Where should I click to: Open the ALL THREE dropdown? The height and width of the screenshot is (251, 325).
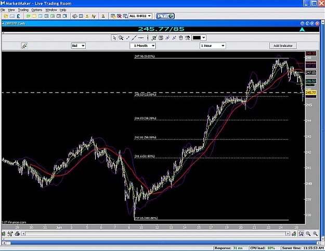[x=140, y=16]
